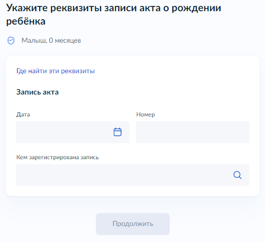The image size is (265, 242).
Task: Click the word ребёнка in the heading
Action: tap(26, 21)
